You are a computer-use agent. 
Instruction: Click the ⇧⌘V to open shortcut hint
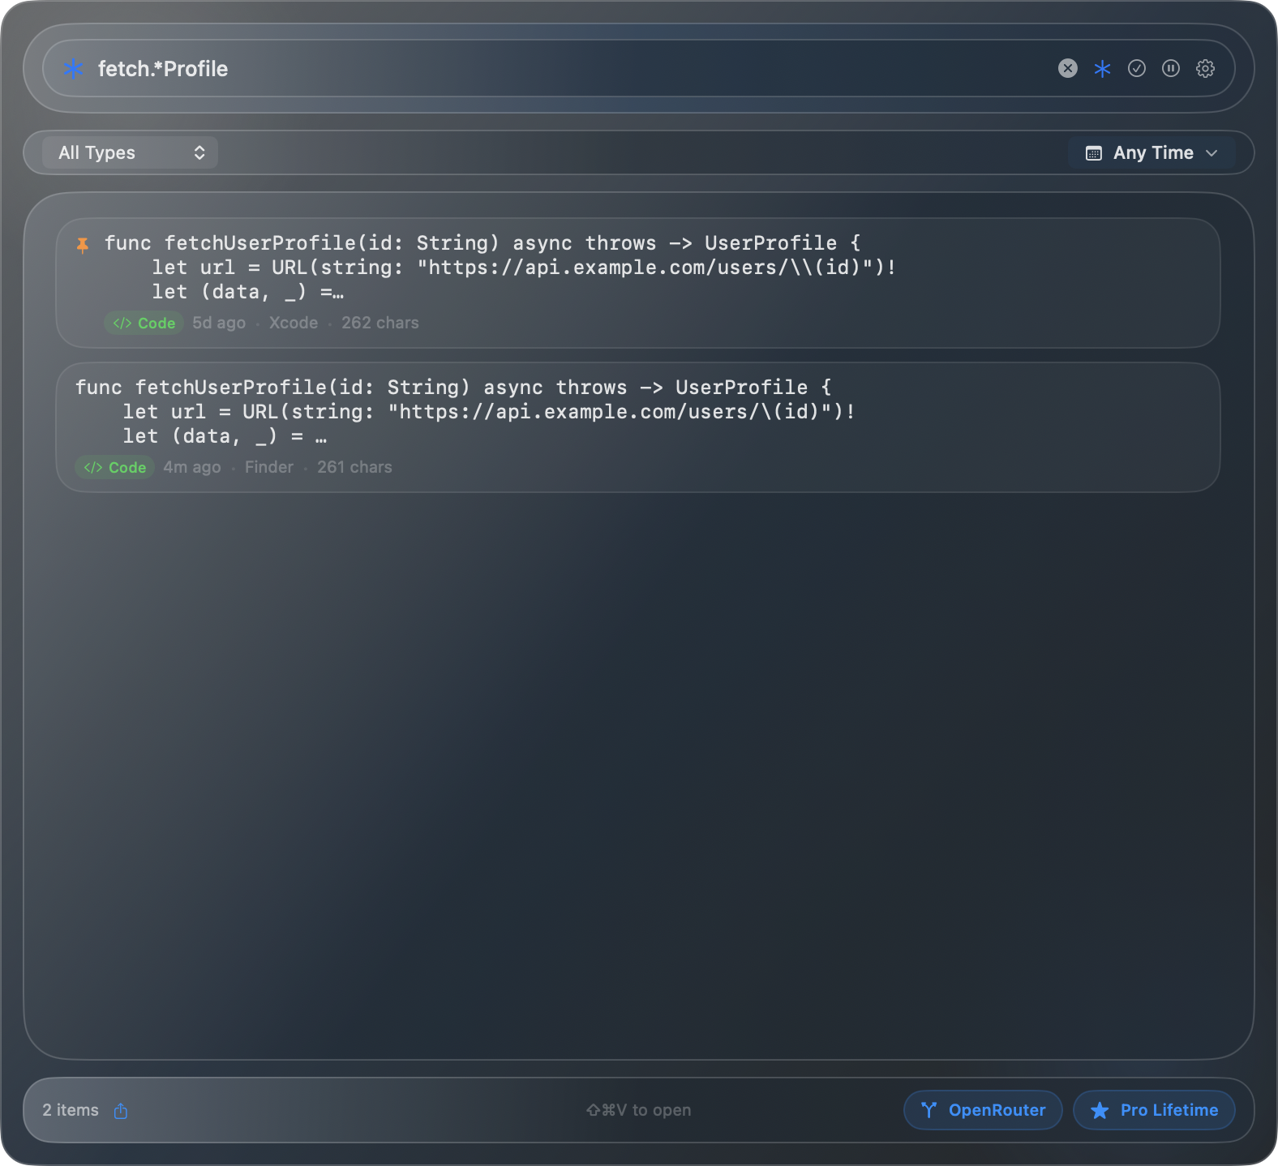(x=639, y=1110)
